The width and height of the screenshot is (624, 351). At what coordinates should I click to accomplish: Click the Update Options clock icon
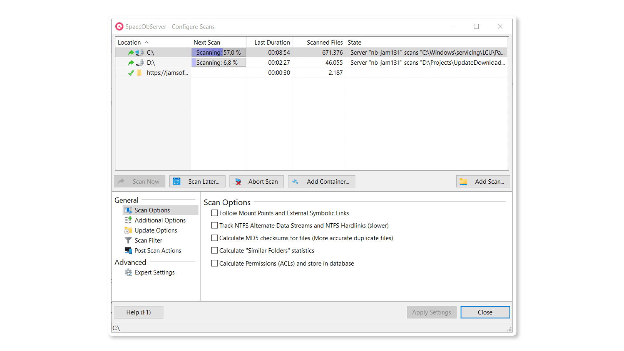(128, 230)
